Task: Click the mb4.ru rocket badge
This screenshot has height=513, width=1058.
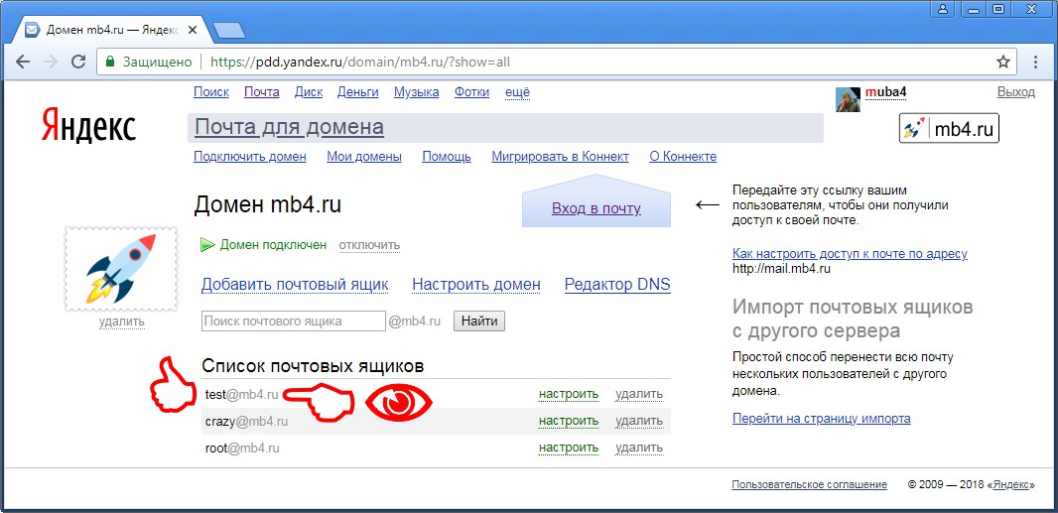Action: pyautogui.click(x=950, y=128)
